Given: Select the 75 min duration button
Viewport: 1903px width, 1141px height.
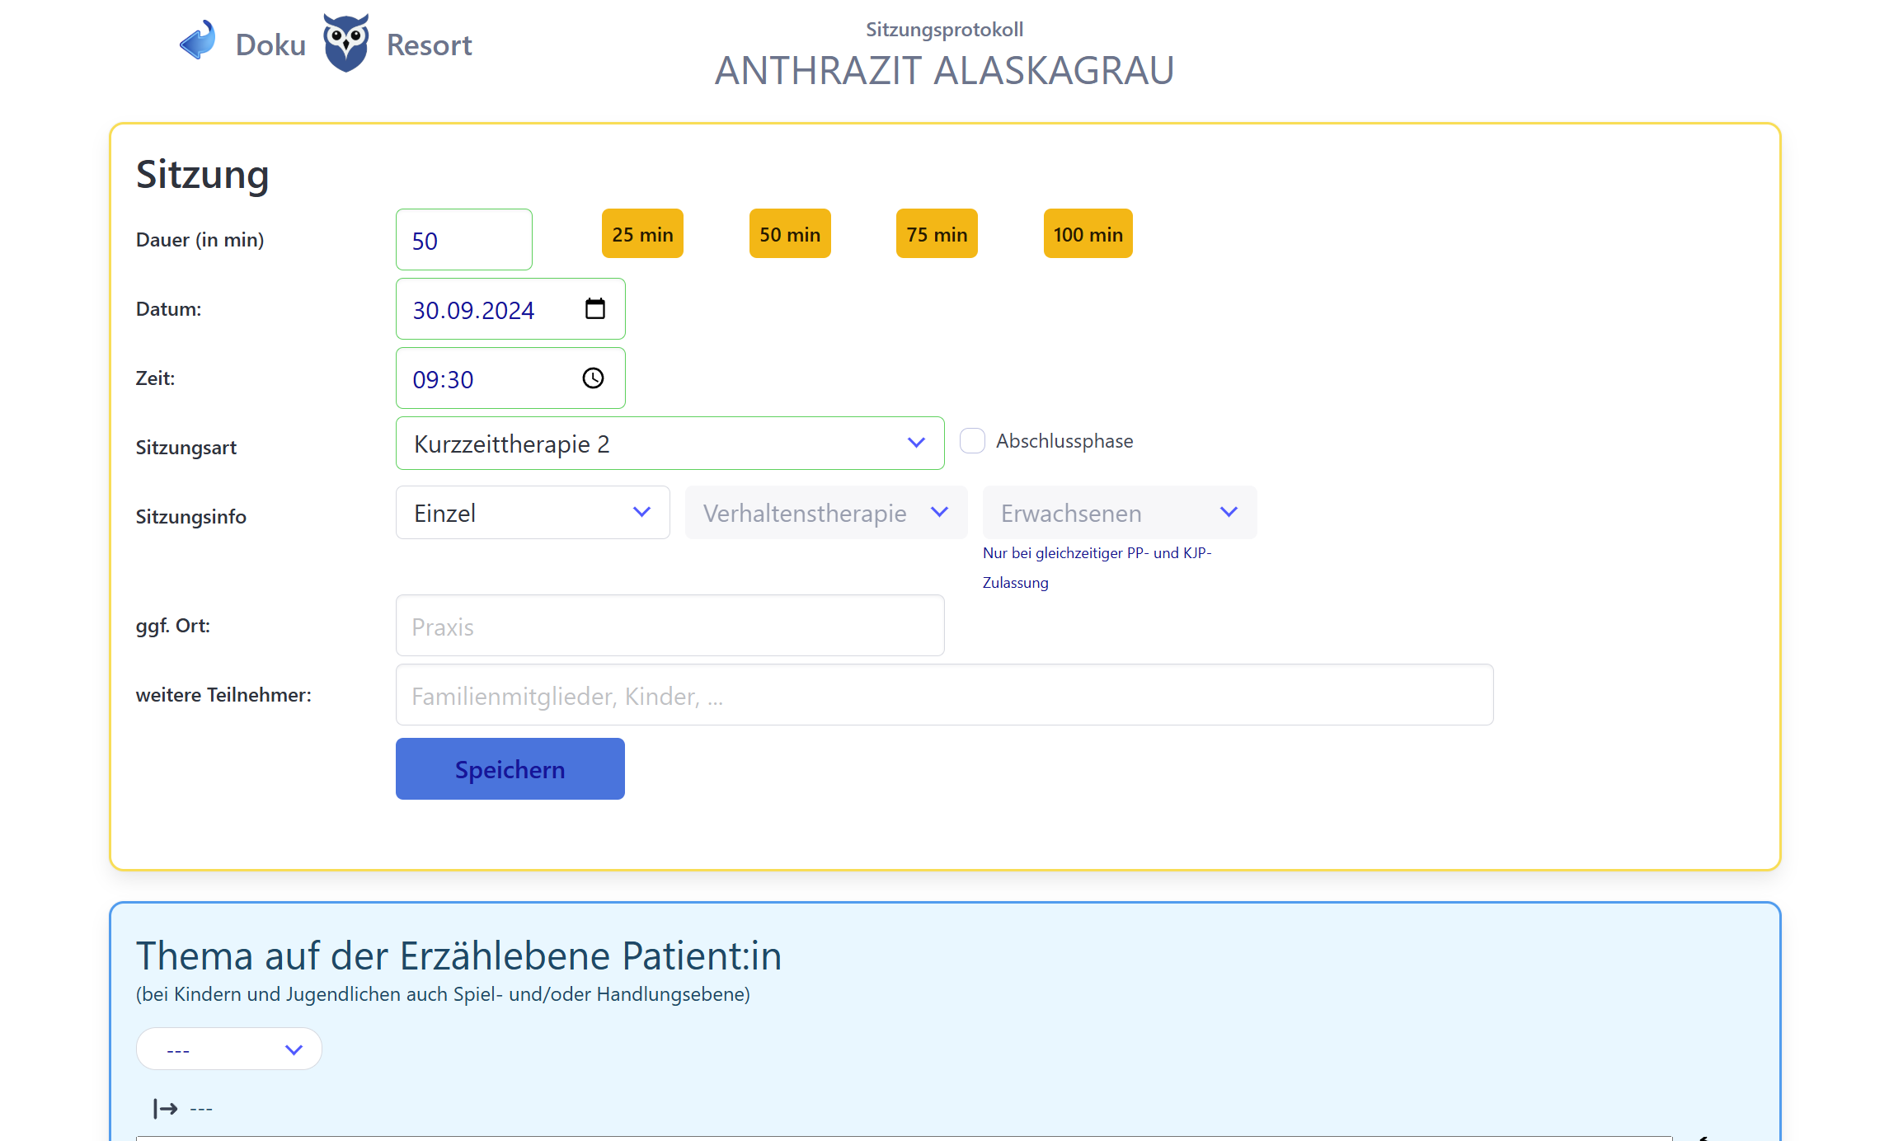Looking at the screenshot, I should [937, 234].
